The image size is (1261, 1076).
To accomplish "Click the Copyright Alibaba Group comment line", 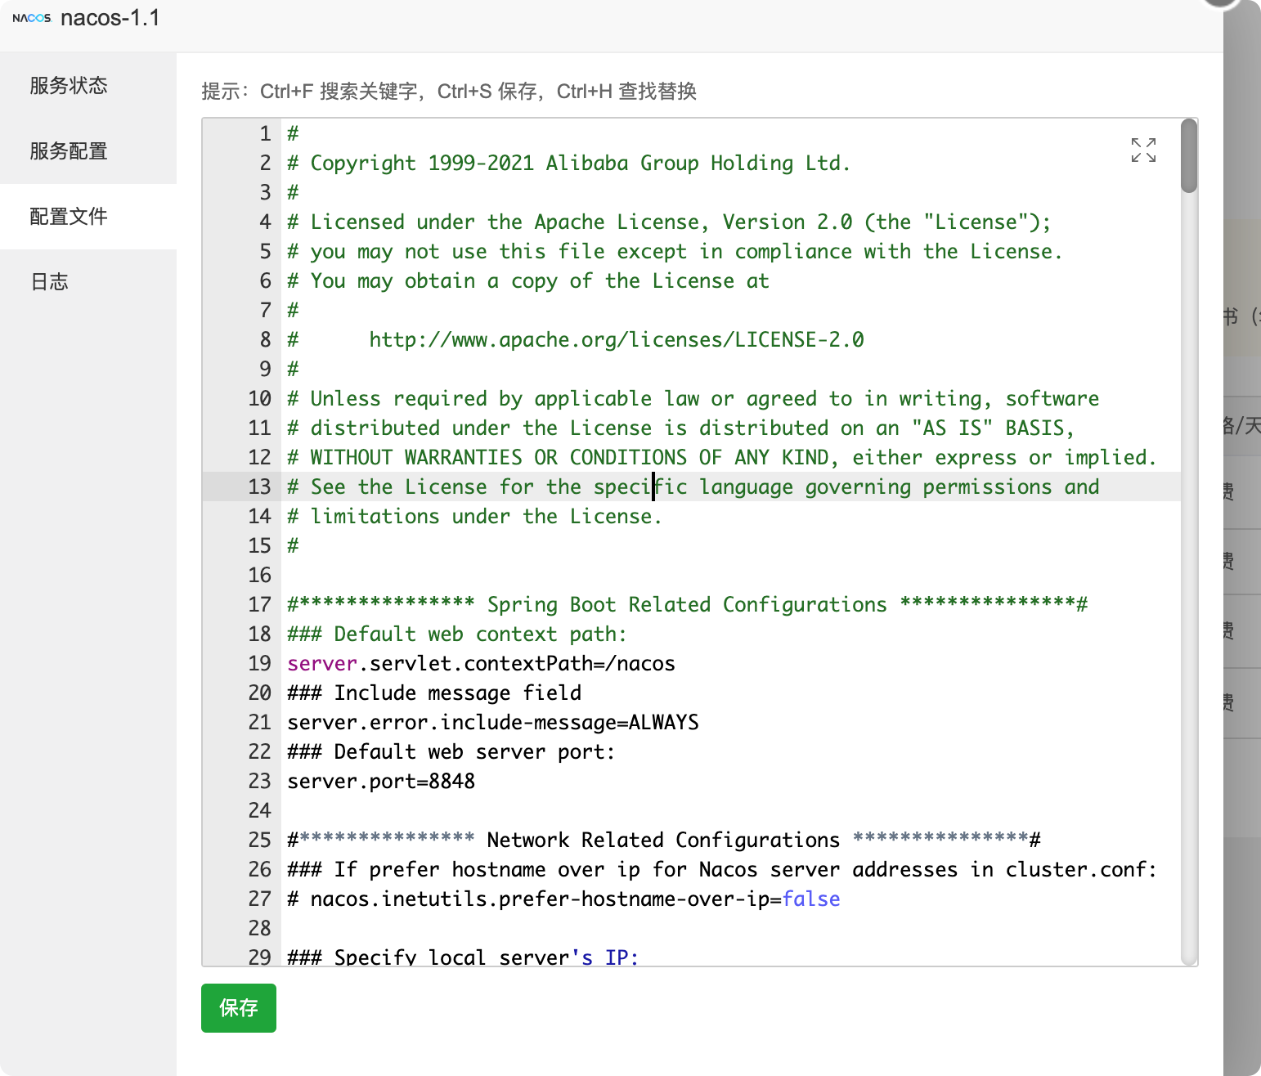I will point(568,164).
